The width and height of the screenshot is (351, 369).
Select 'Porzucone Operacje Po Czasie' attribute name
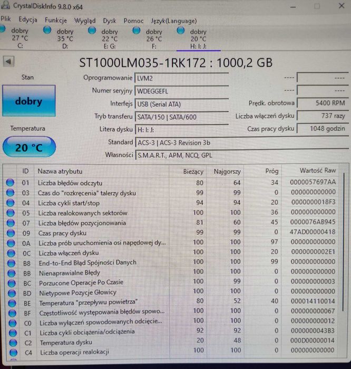tap(81, 282)
